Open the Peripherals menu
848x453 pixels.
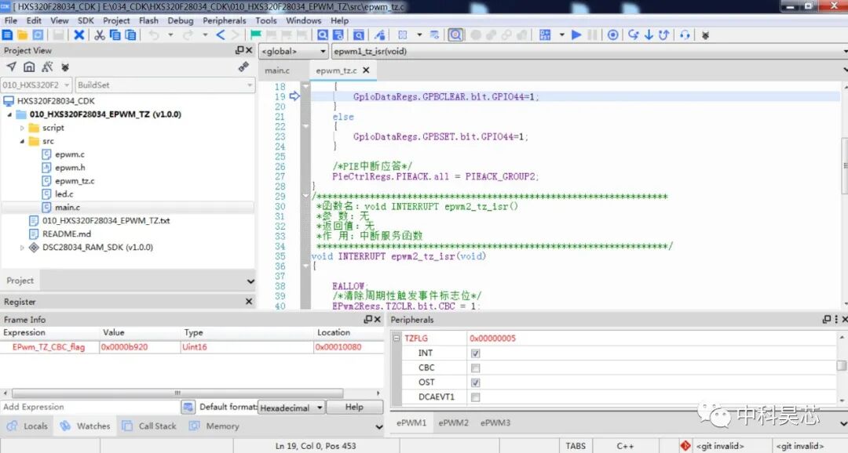225,20
